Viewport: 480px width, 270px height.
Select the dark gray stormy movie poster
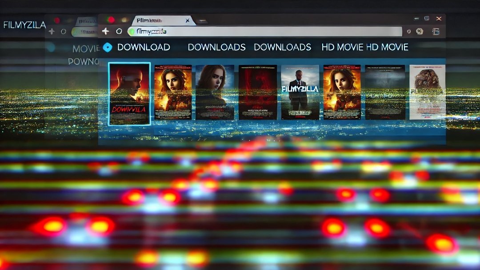click(385, 92)
